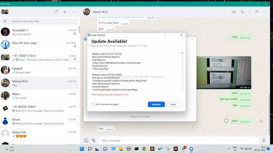Click the reaction icon beside Jaichi message
Image resolution: width=273 pixels, height=153 pixels.
(226, 121)
